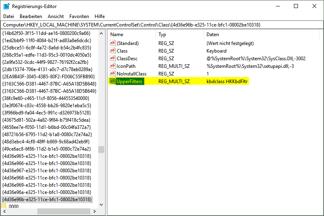Screen dimensions: 324x216
Task: Click the SysClass.Dll,-3002 data cell
Action: (x=256, y=59)
